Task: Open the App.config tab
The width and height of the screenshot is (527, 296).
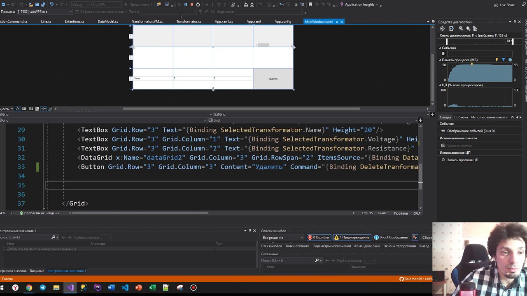Action: pyautogui.click(x=283, y=22)
